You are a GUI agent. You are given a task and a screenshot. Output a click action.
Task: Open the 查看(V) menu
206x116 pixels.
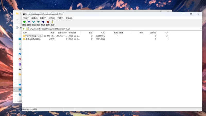coord(43,18)
